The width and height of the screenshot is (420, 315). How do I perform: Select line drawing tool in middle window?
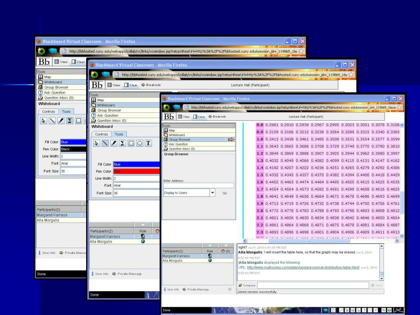click(x=105, y=143)
